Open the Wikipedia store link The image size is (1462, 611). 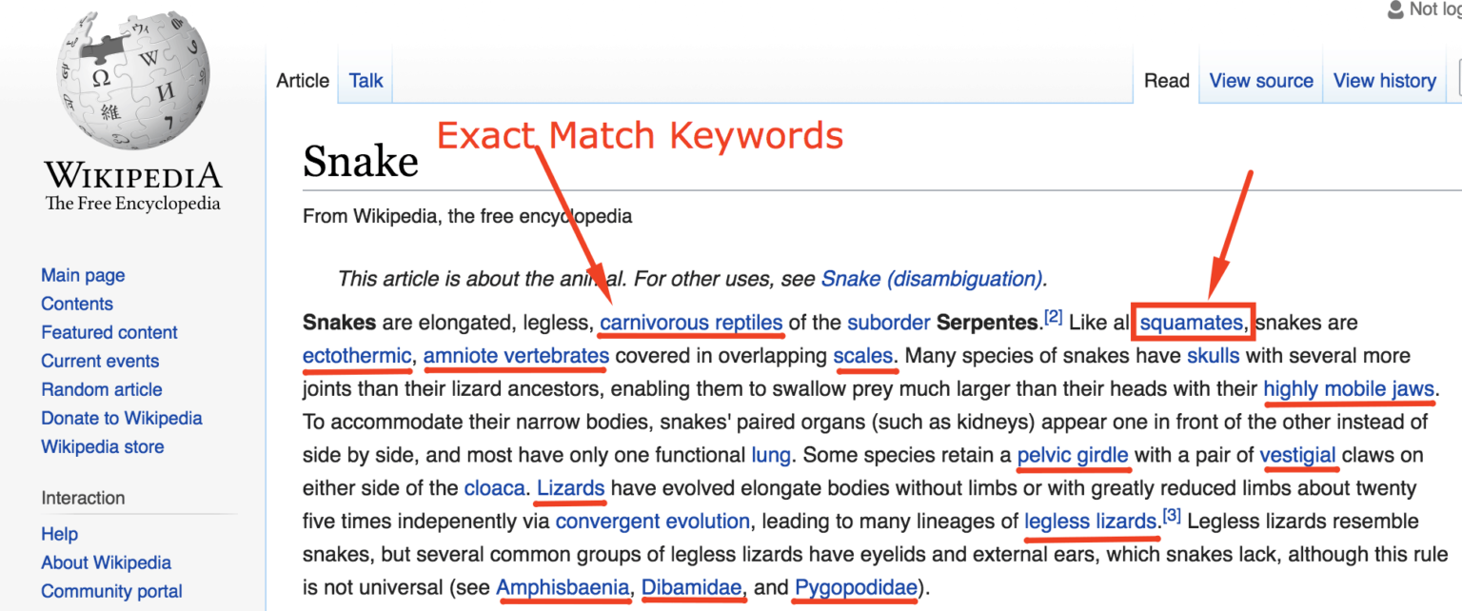(x=103, y=446)
